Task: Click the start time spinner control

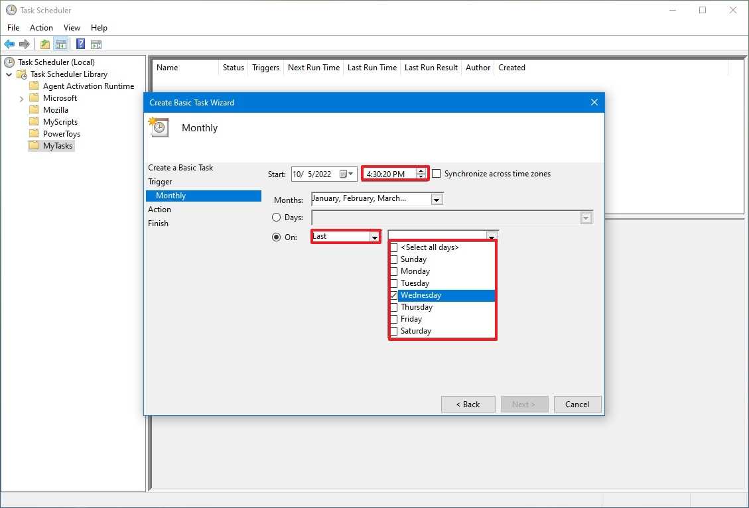Action: point(421,174)
